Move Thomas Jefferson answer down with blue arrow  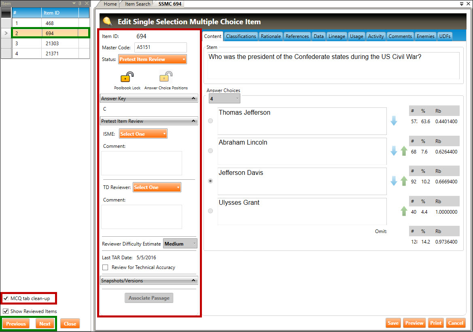394,121
